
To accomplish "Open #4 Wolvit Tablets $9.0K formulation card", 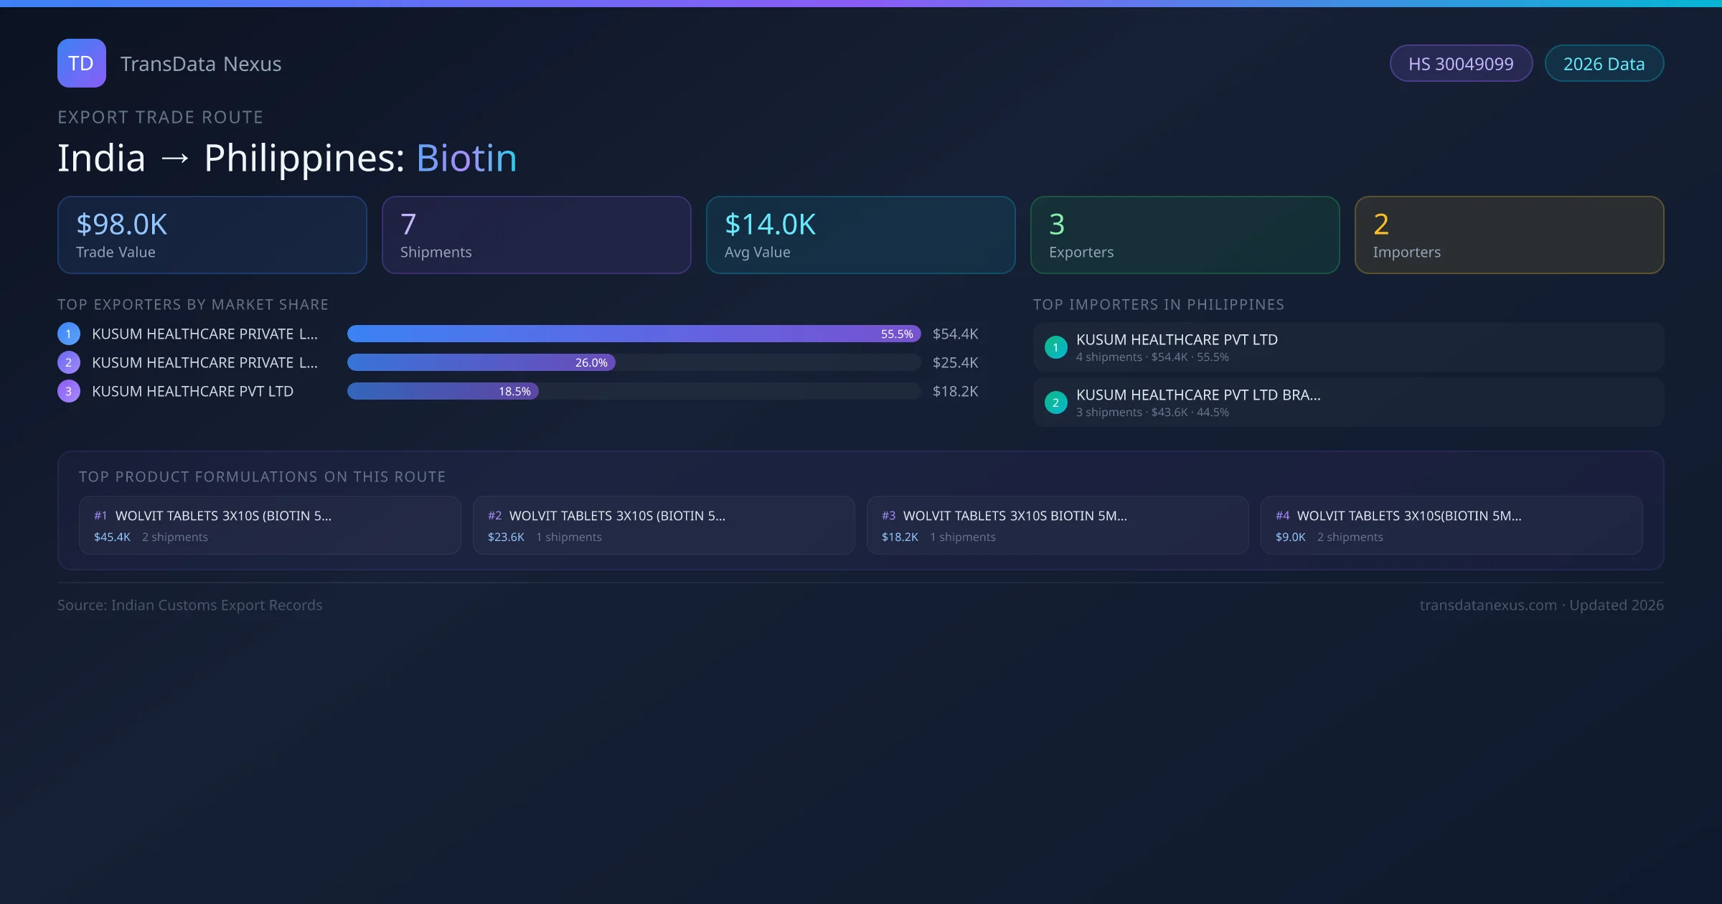I will click(1451, 525).
